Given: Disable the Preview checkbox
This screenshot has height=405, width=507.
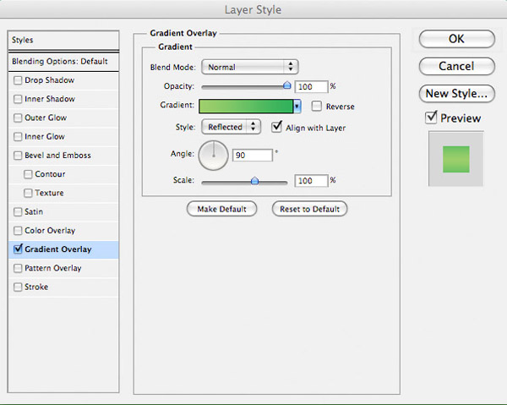Looking at the screenshot, I should point(431,118).
